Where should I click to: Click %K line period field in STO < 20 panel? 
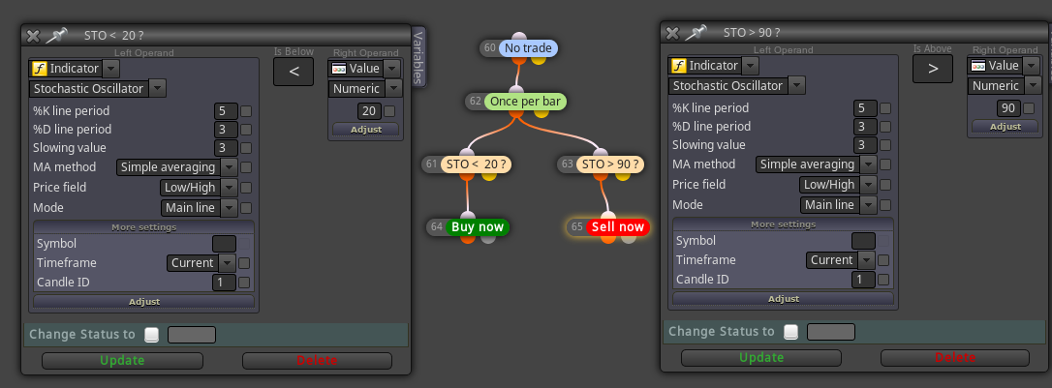pyautogui.click(x=226, y=111)
